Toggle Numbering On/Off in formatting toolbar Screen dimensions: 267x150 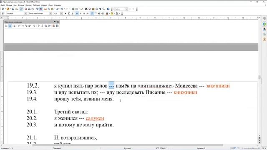pyautogui.click(x=92, y=13)
